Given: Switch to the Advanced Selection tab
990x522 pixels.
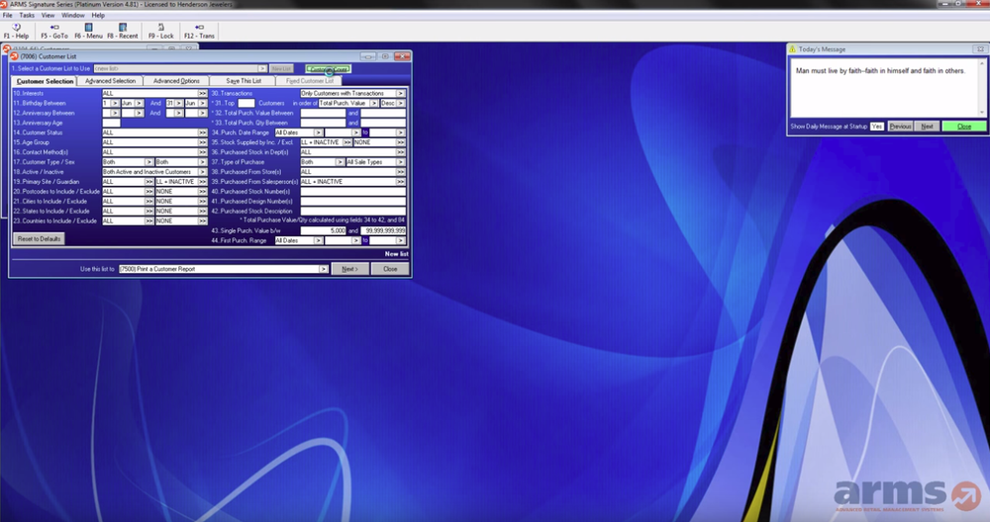Looking at the screenshot, I should pos(110,81).
